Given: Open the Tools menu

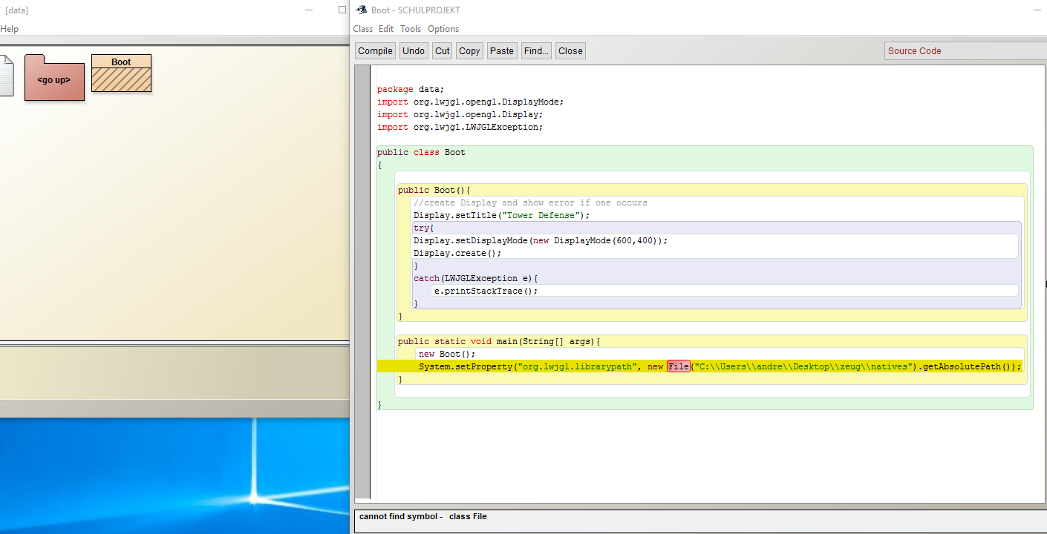Looking at the screenshot, I should point(411,29).
